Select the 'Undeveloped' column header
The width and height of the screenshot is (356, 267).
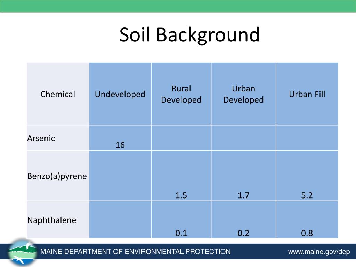[120, 94]
